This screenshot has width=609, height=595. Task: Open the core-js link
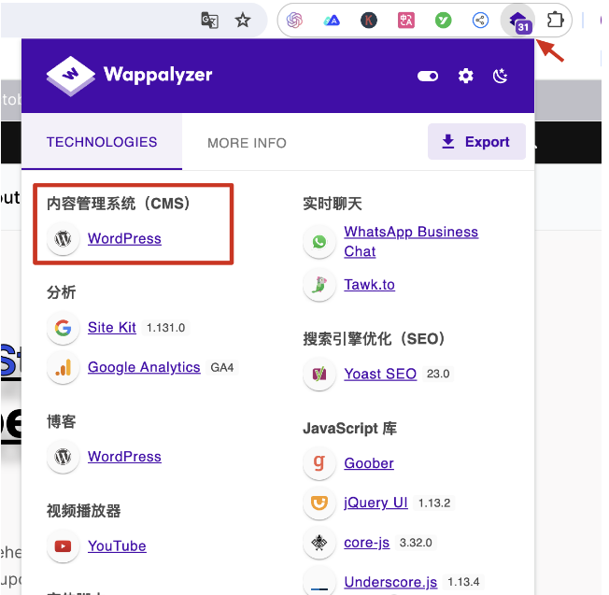click(x=367, y=543)
